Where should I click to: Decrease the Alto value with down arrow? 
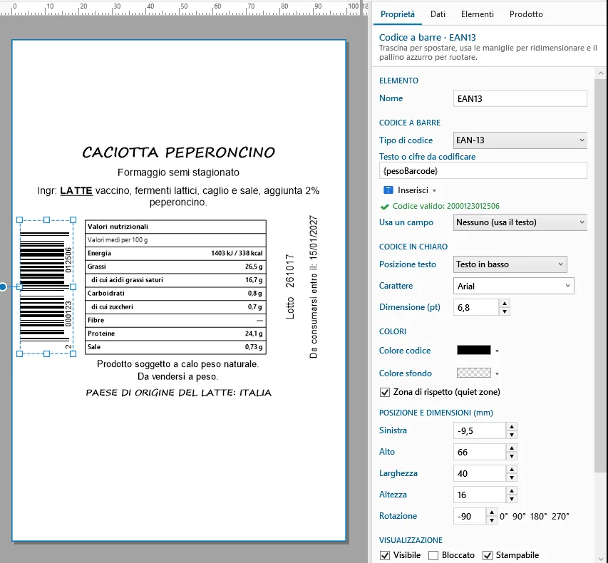click(x=512, y=456)
